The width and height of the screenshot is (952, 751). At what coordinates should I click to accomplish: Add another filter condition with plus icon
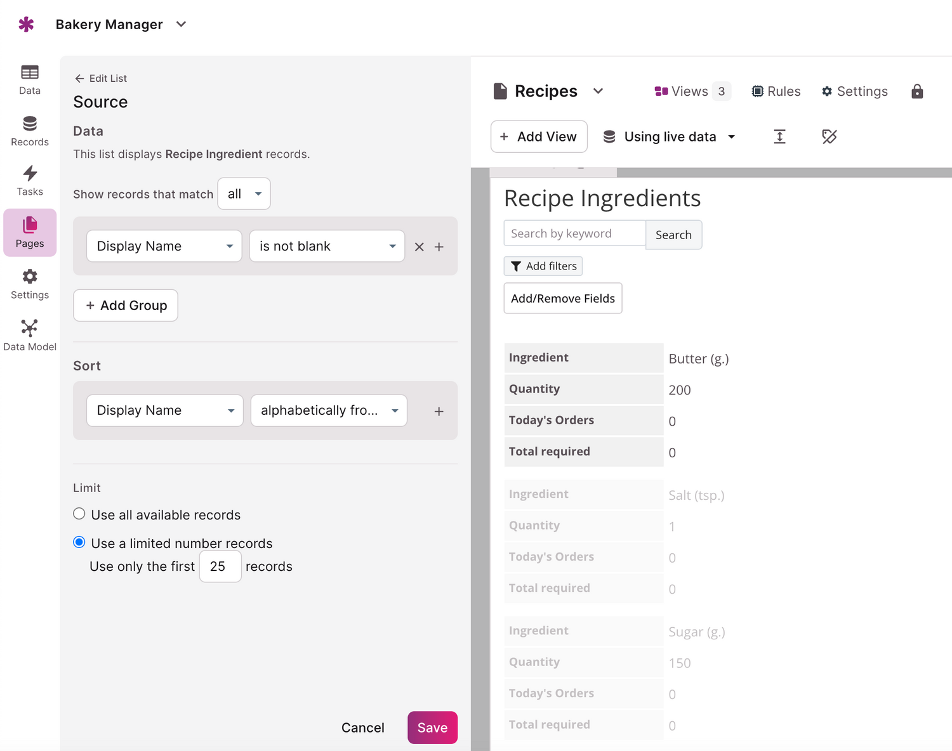[439, 247]
